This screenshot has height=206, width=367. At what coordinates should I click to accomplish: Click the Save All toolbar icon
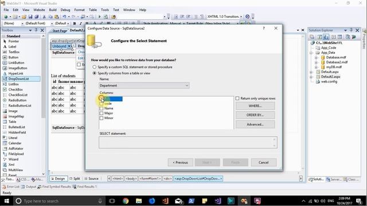tap(37, 17)
